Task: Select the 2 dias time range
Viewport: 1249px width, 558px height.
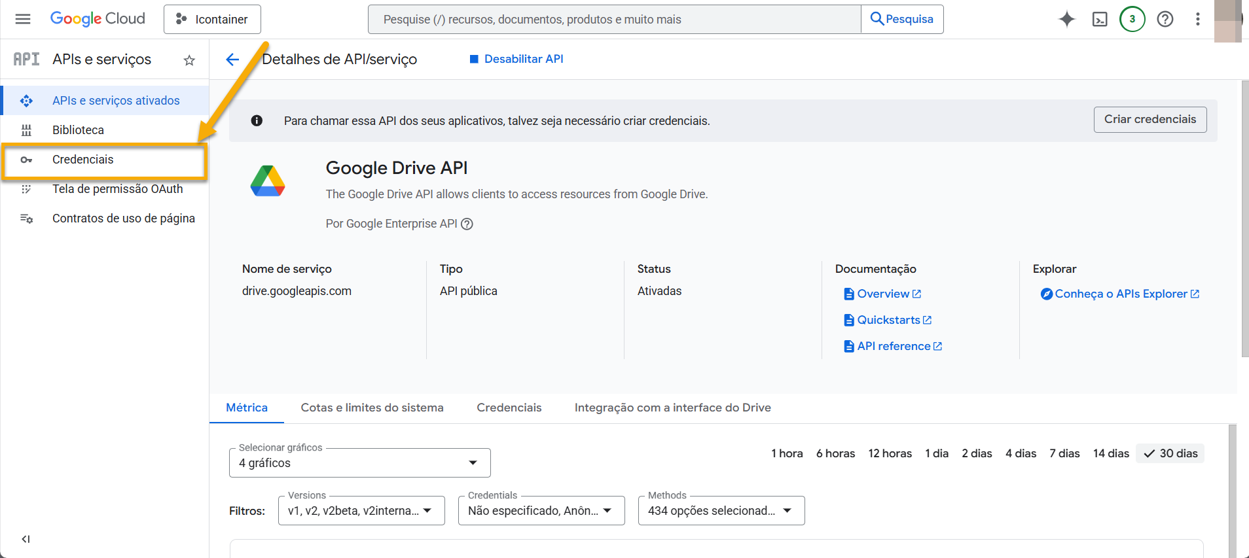Action: point(977,453)
